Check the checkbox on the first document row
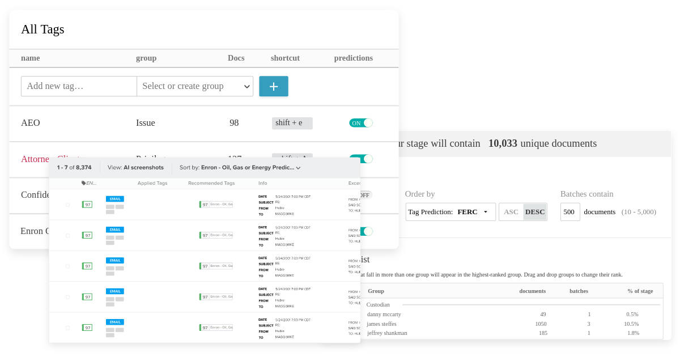 (67, 205)
